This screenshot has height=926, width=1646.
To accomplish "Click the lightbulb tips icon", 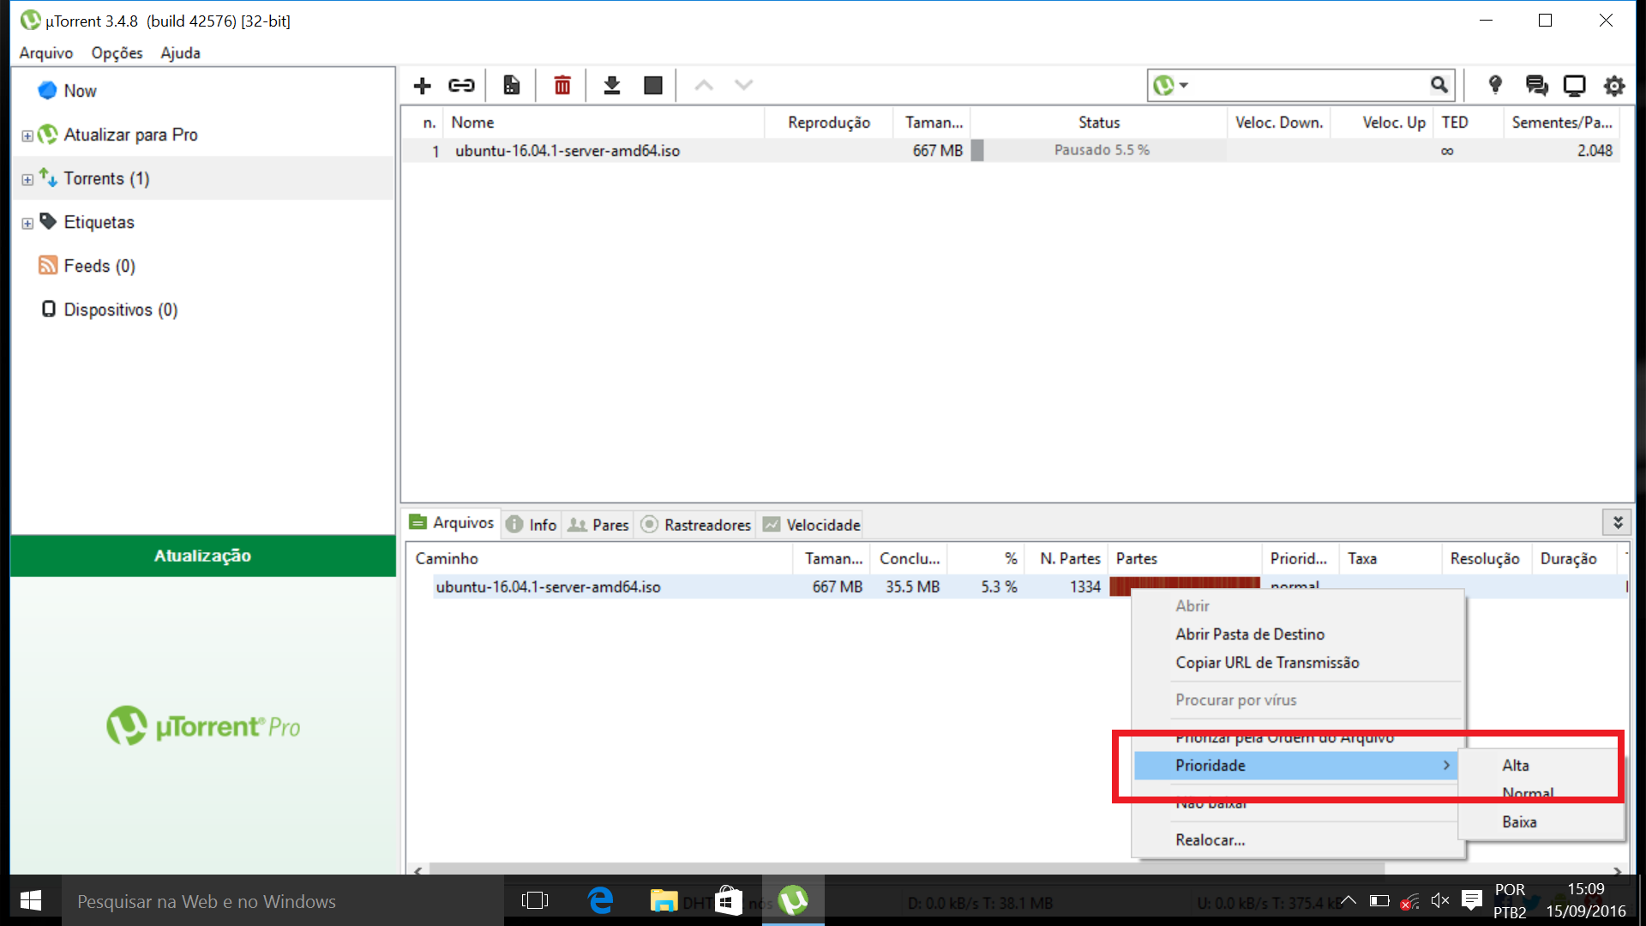I will (x=1495, y=85).
